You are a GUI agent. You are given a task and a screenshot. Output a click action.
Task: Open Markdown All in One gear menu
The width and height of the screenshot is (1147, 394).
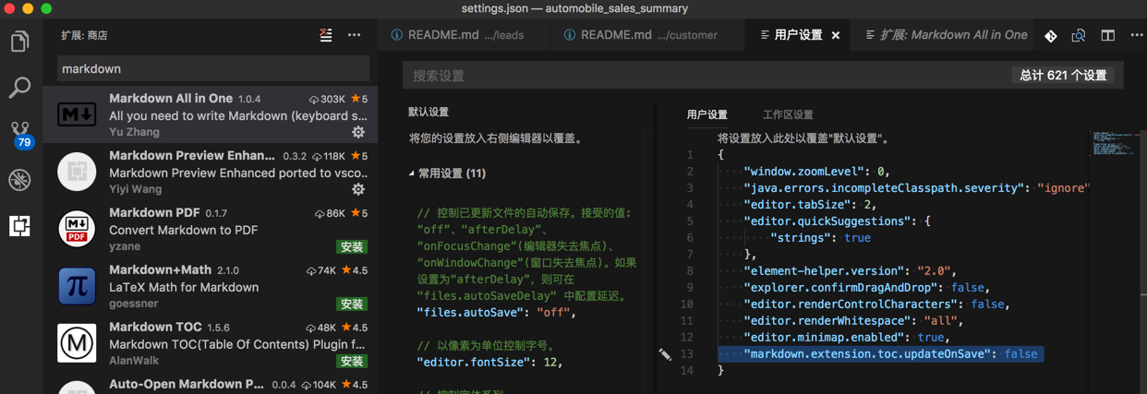coord(358,132)
